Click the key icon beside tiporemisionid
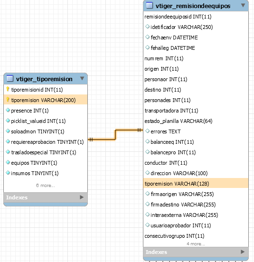 point(8,89)
